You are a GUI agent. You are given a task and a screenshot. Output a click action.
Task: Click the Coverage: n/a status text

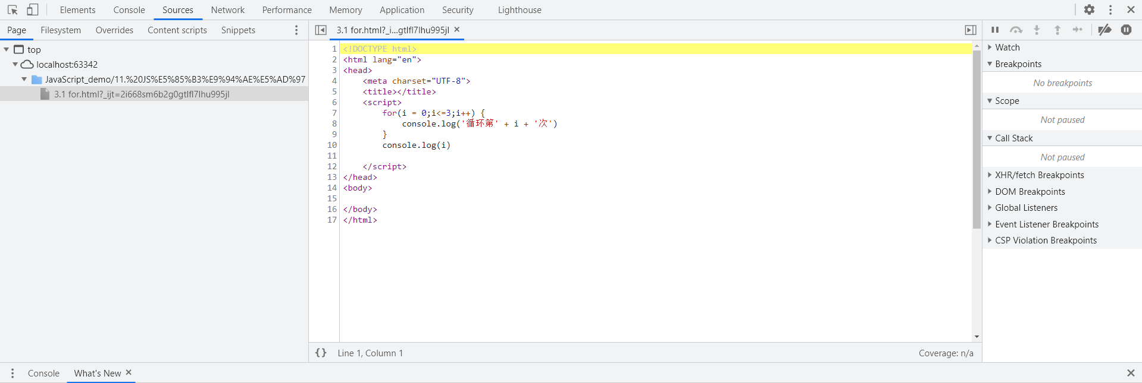[x=946, y=353]
